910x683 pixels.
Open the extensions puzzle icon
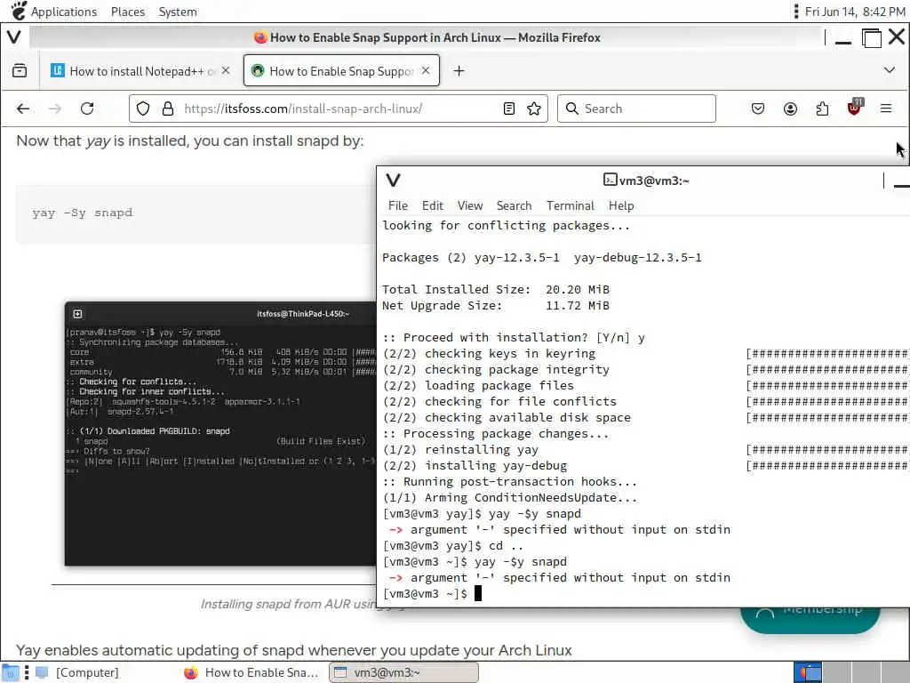822,108
